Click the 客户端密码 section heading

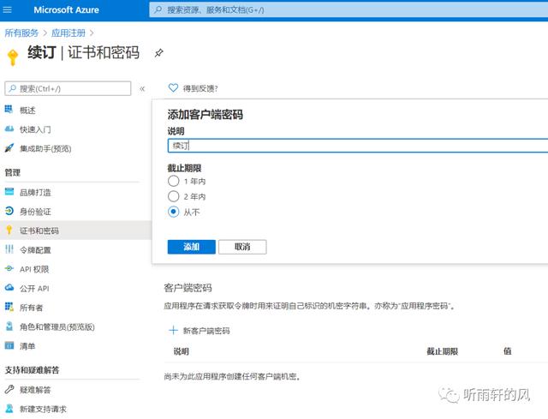pos(188,288)
